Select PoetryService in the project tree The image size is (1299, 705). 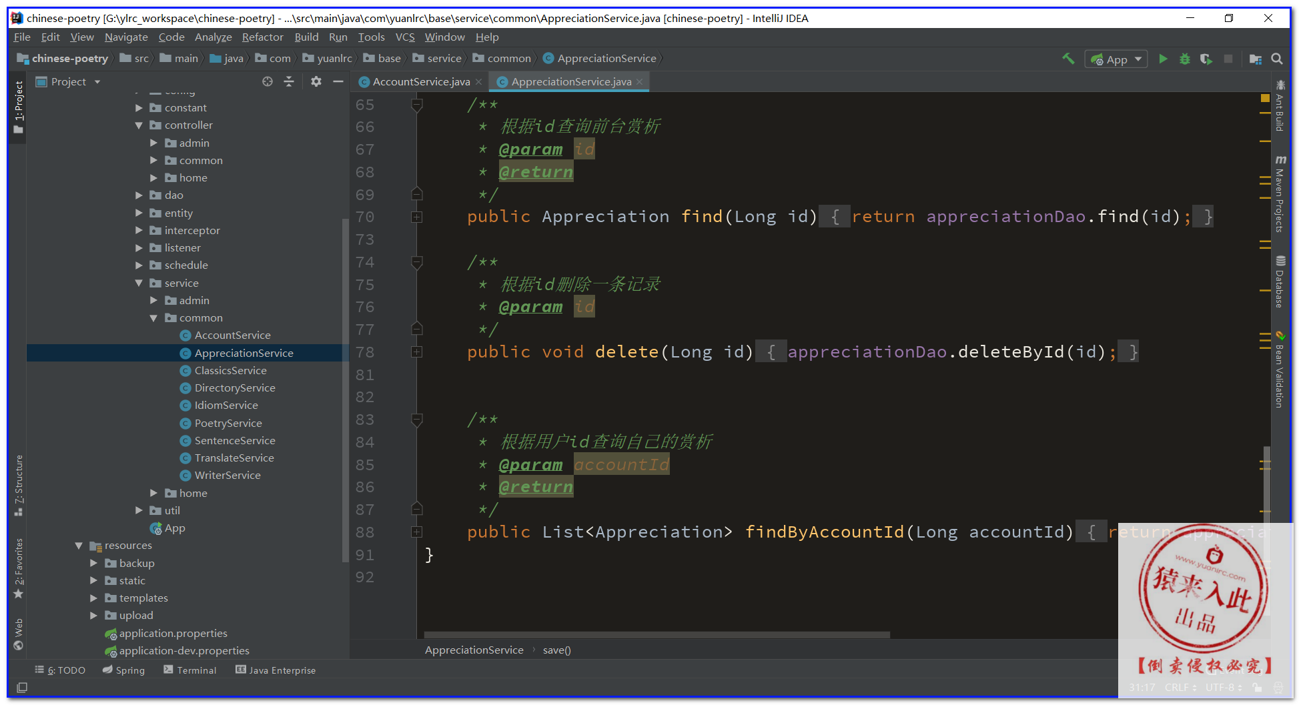tap(228, 424)
